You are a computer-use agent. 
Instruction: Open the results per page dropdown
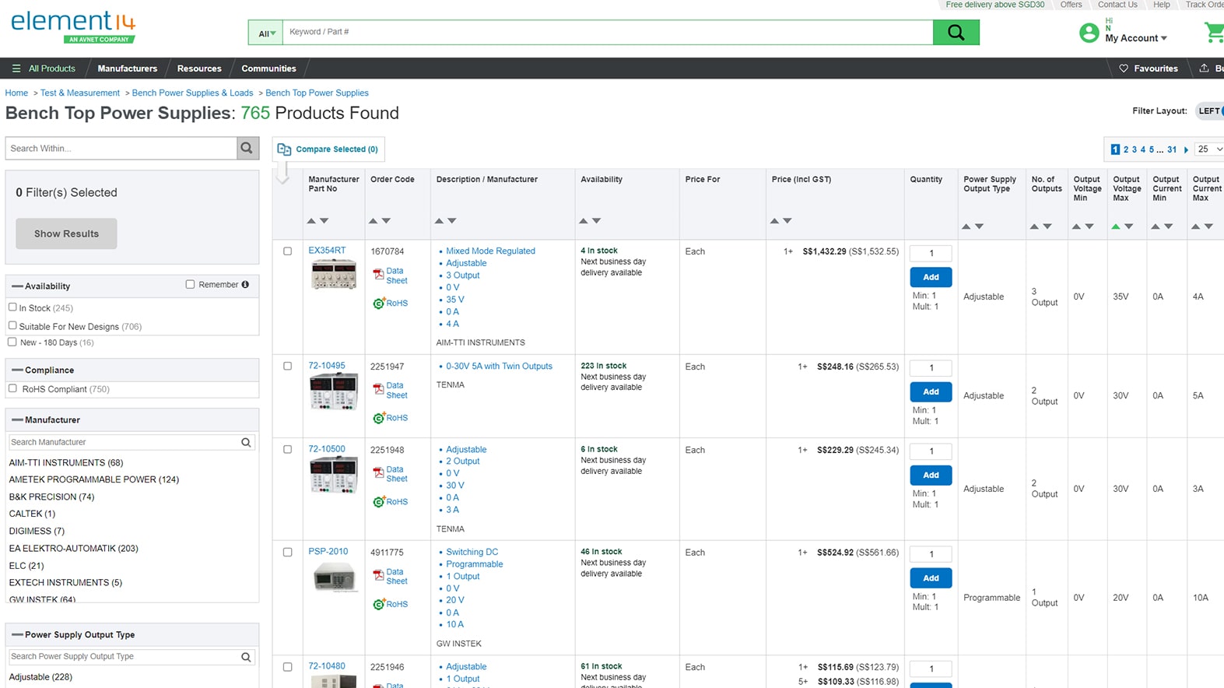tap(1210, 149)
